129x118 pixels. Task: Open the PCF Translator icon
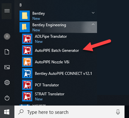(x=27, y=85)
